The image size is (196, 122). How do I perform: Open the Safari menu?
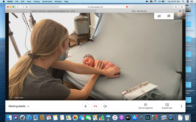click(x=10, y=1)
